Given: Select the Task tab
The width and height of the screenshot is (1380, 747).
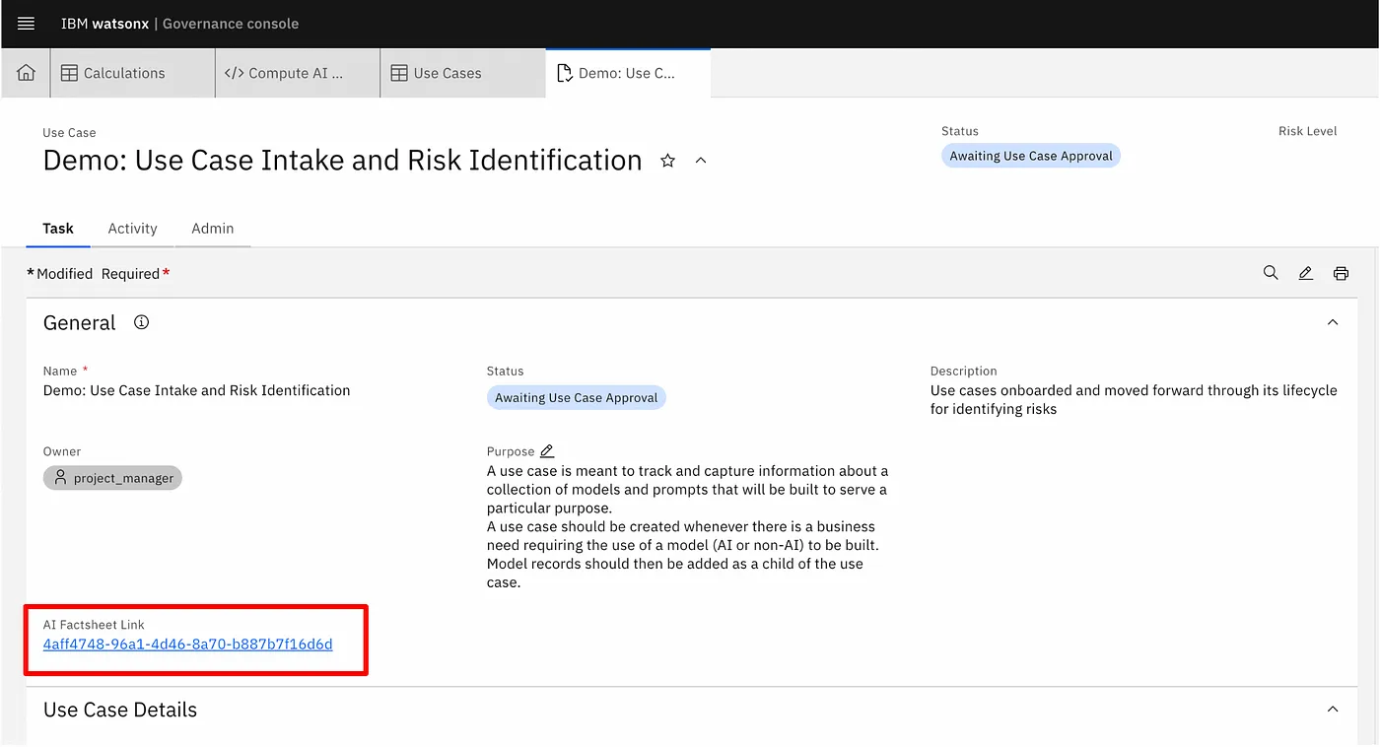Looking at the screenshot, I should (x=58, y=228).
